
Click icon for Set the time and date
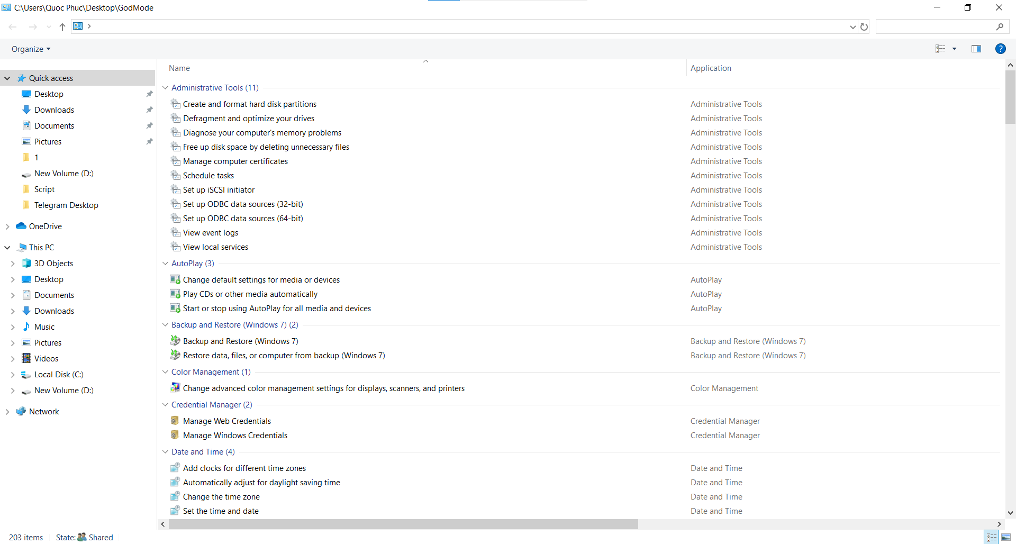tap(175, 511)
